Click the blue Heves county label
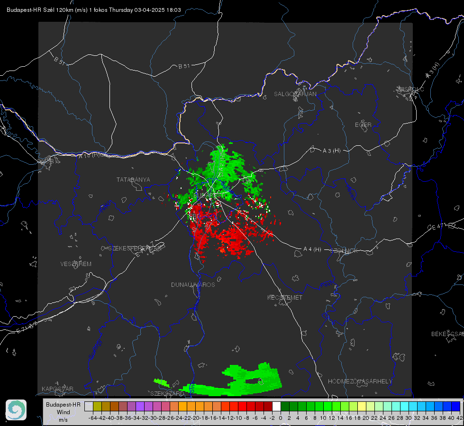Viewport: 464px width, 426px height. pos(351,192)
